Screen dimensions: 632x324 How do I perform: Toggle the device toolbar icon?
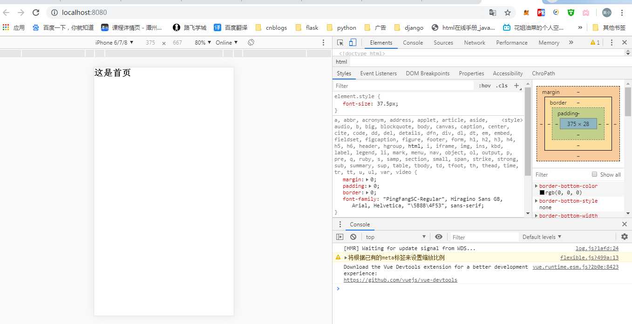point(353,42)
